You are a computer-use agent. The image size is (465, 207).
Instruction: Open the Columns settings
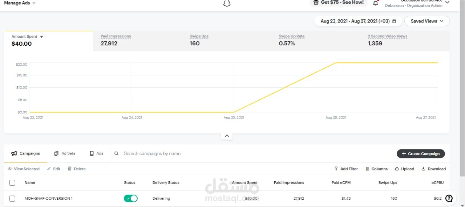[377, 169]
